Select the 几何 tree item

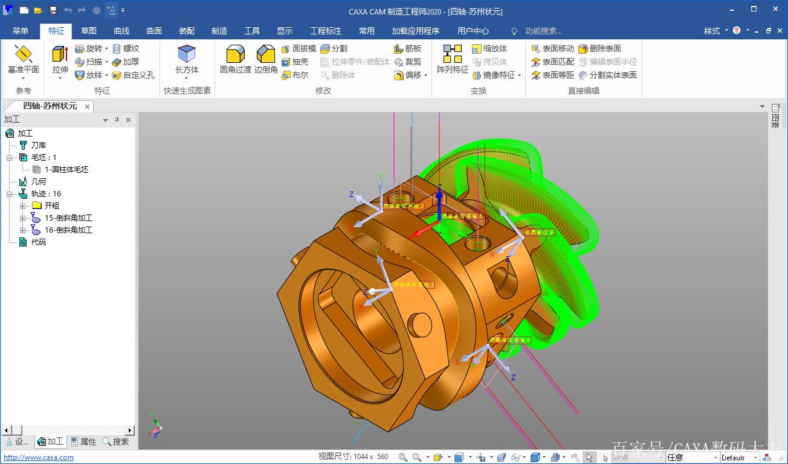39,182
